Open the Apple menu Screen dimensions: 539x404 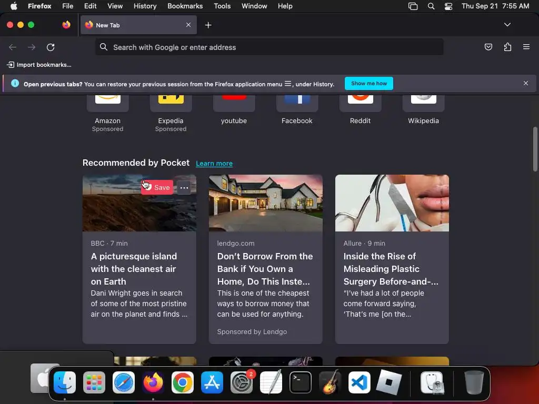pos(14,6)
